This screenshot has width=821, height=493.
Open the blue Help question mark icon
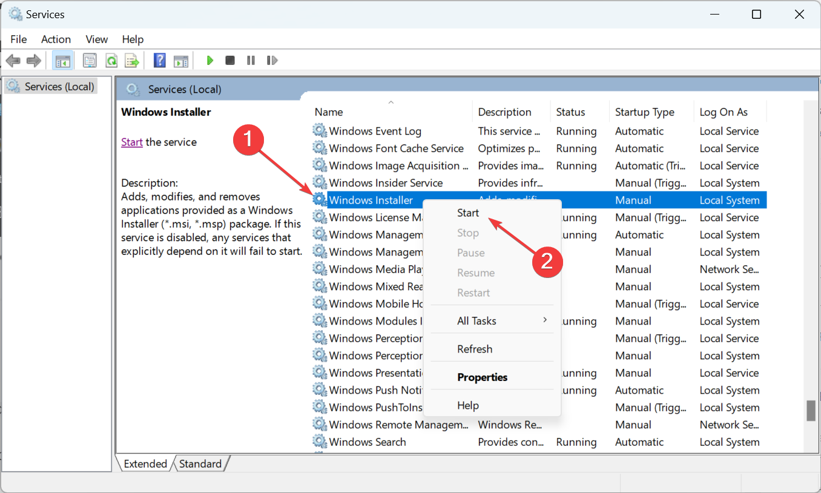click(159, 61)
